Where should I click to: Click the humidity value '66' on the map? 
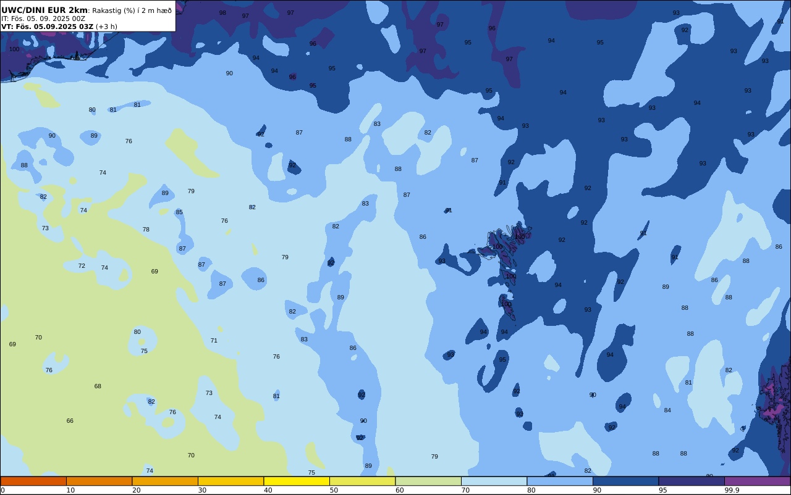click(x=70, y=421)
